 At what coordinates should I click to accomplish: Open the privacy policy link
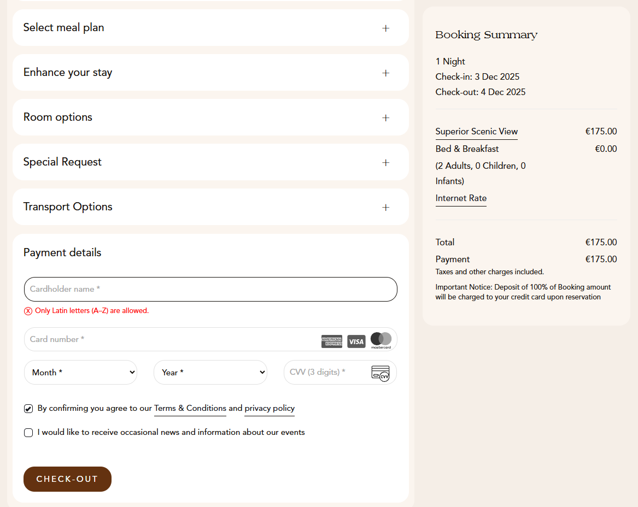[x=270, y=408]
